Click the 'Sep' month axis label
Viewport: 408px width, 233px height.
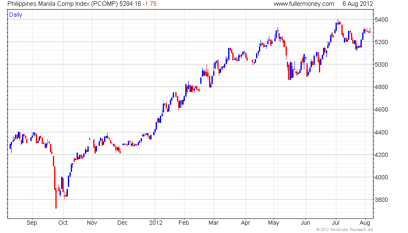point(32,223)
